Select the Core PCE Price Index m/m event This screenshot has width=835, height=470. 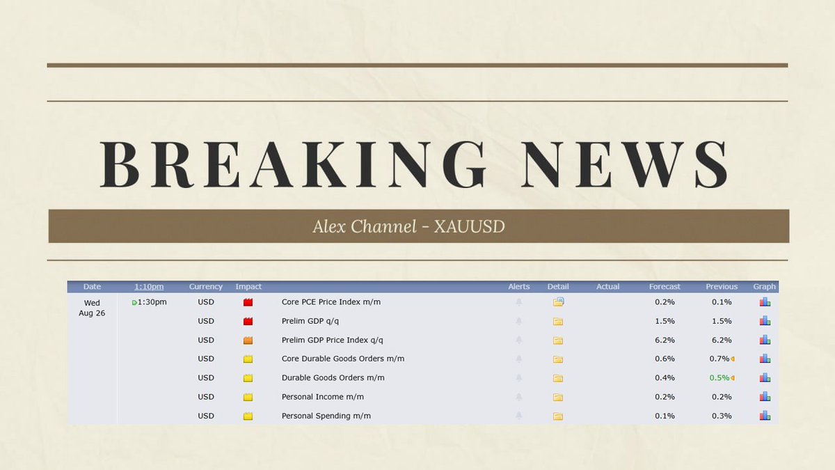coord(331,302)
